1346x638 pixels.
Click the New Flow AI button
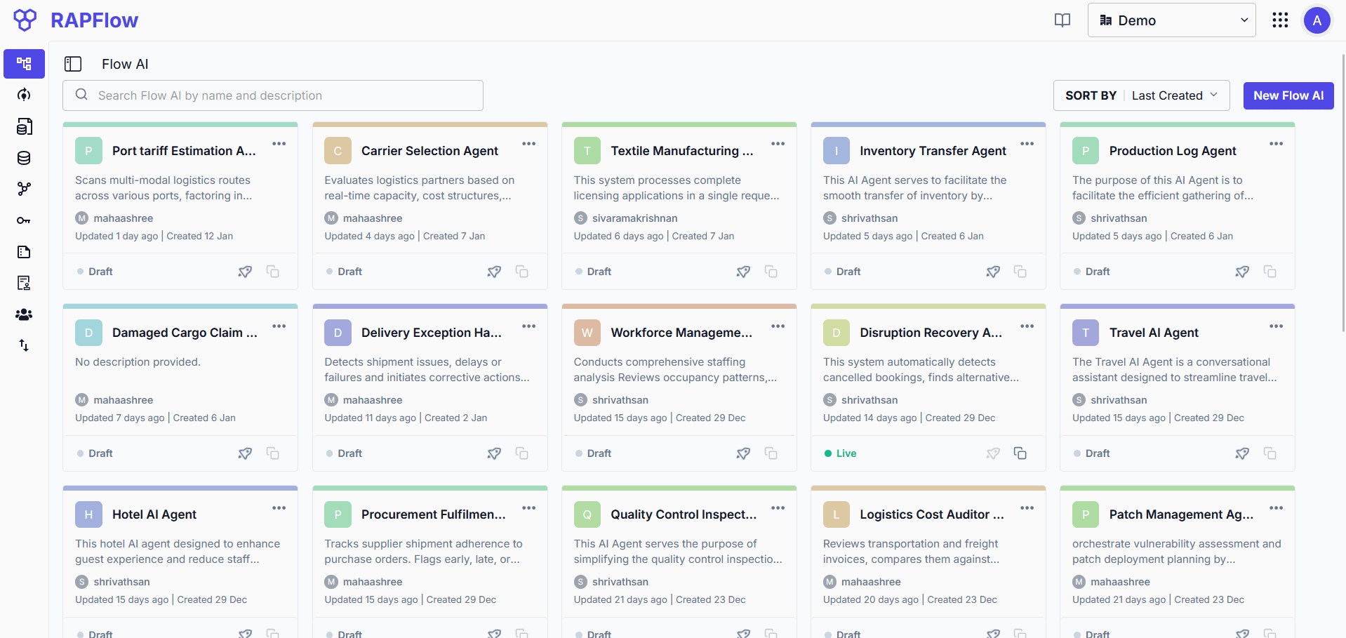point(1288,95)
